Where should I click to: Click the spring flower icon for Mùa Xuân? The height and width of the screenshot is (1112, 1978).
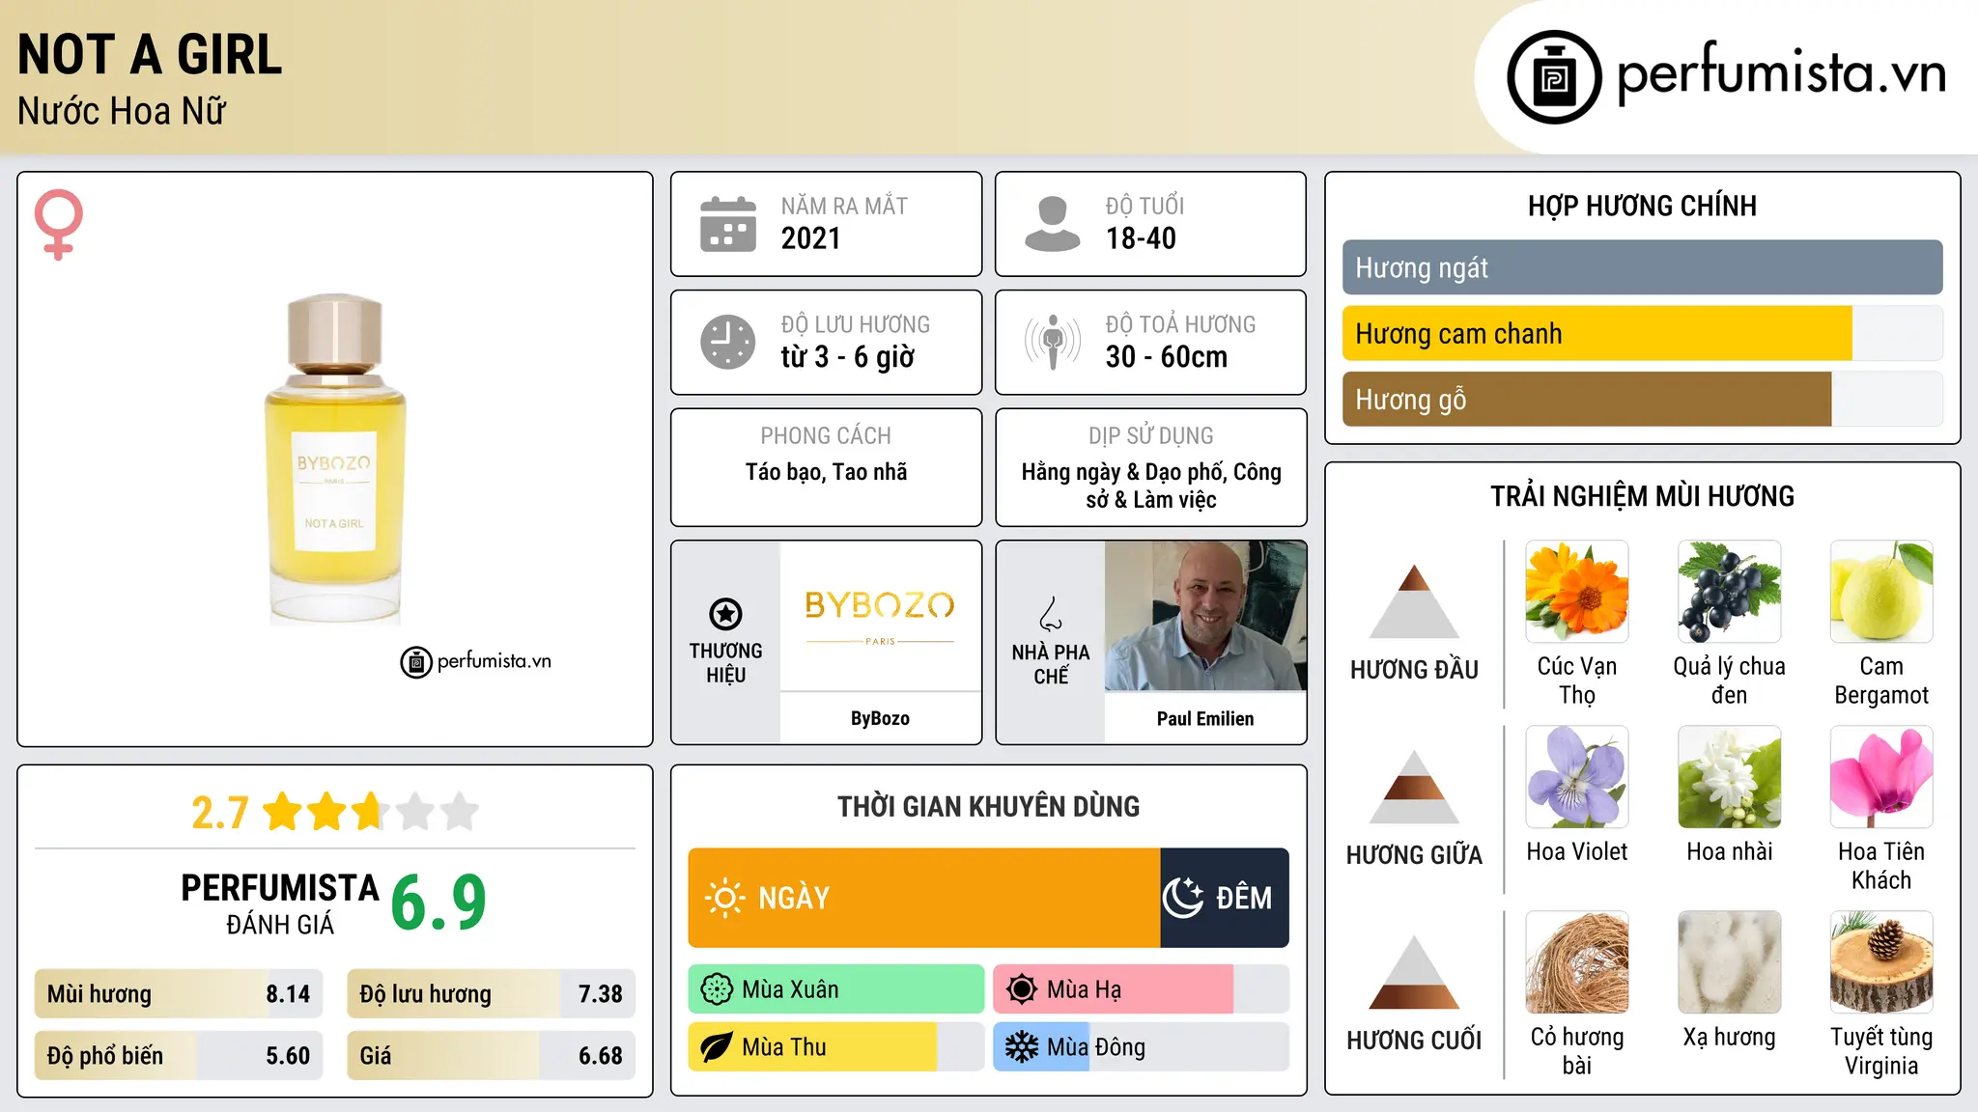coord(717,989)
